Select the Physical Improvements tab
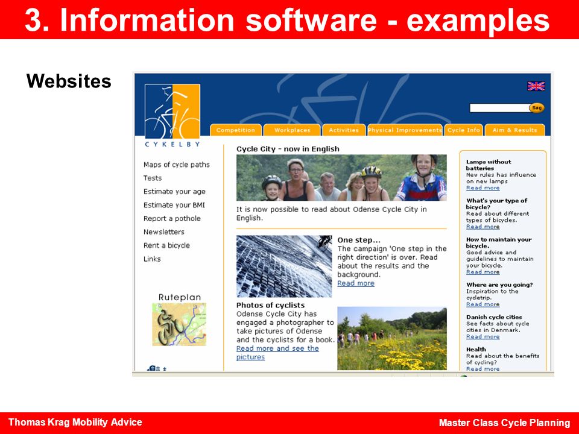Screen dimensions: 579x434 pyautogui.click(x=405, y=130)
